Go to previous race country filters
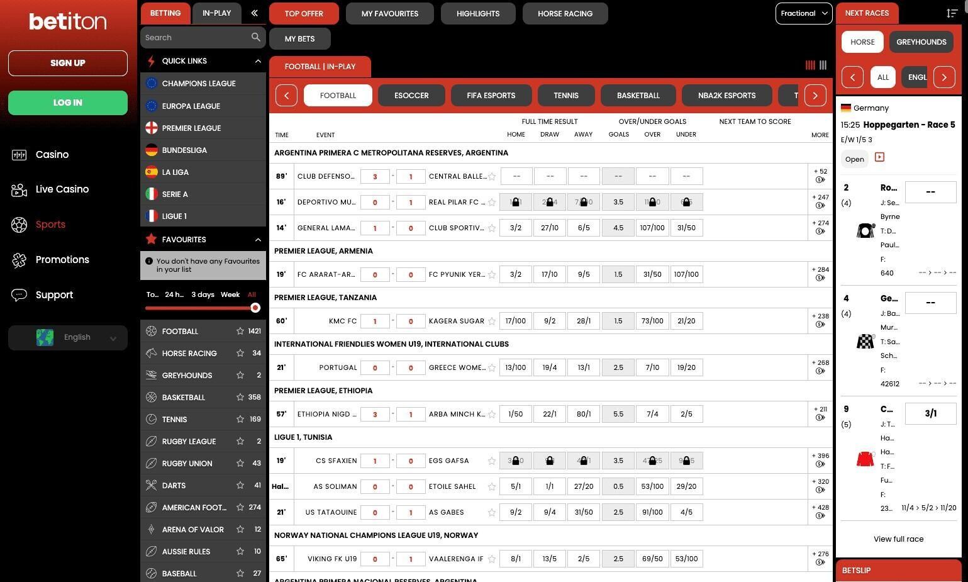Viewport: 968px width, 582px height. [x=852, y=77]
